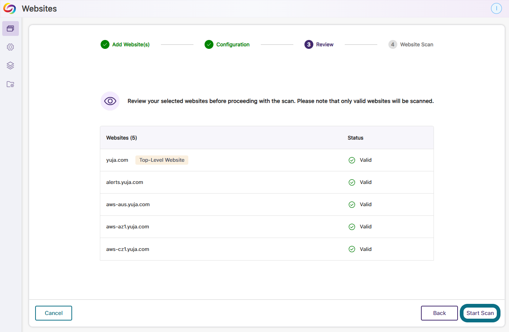The image size is (509, 332).
Task: Click the Websites page title
Action: coord(40,9)
